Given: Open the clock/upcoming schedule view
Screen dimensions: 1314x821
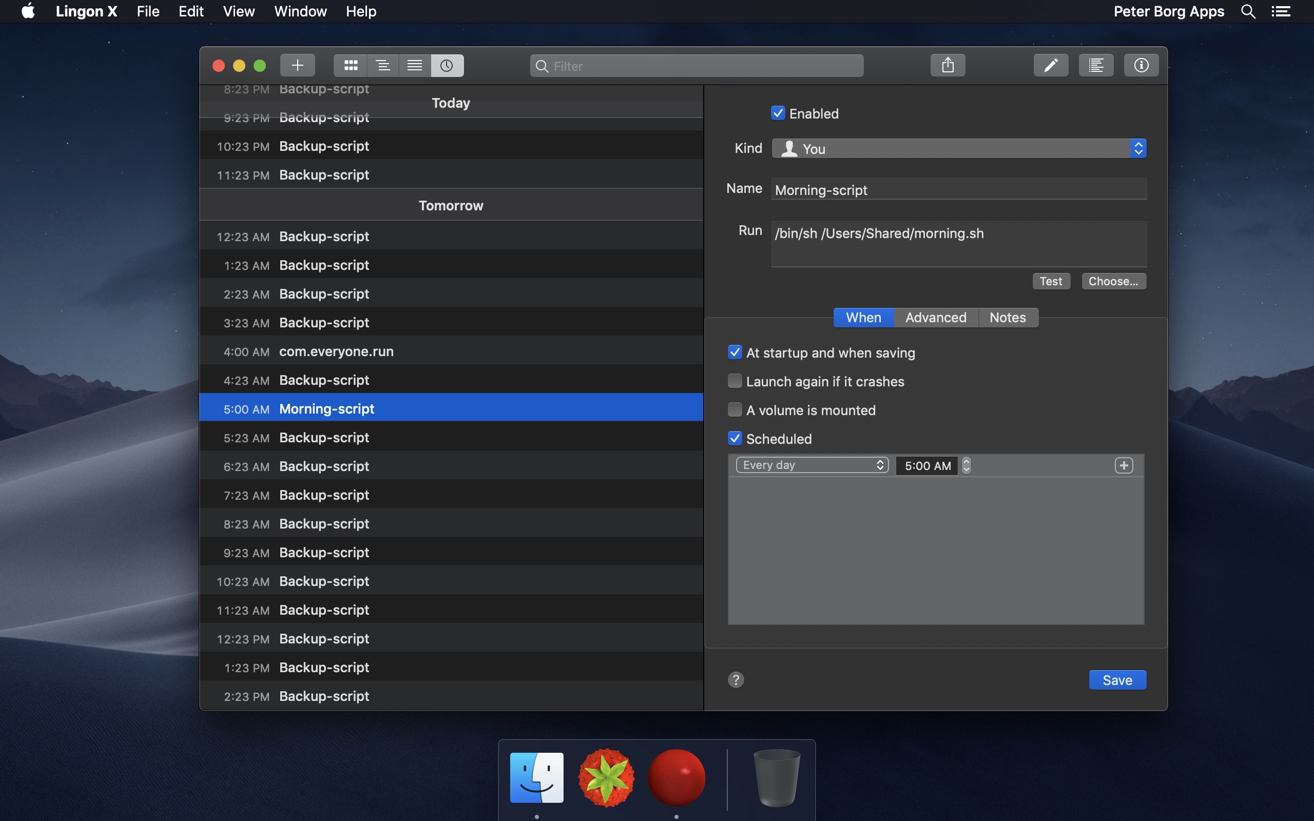Looking at the screenshot, I should [446, 64].
